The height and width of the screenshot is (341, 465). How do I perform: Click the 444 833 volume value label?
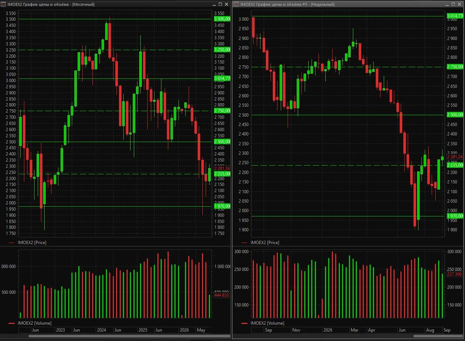(222, 296)
